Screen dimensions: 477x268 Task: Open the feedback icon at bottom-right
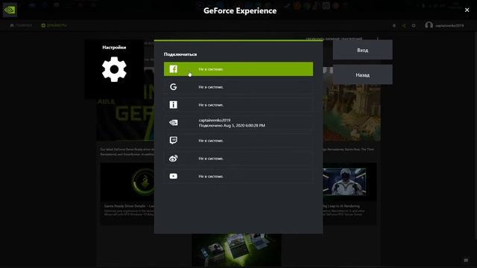(466, 261)
